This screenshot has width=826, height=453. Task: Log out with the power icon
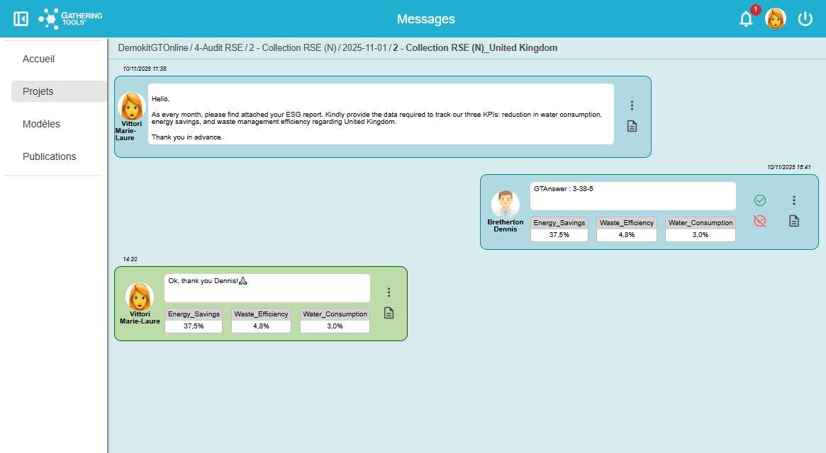coord(805,19)
